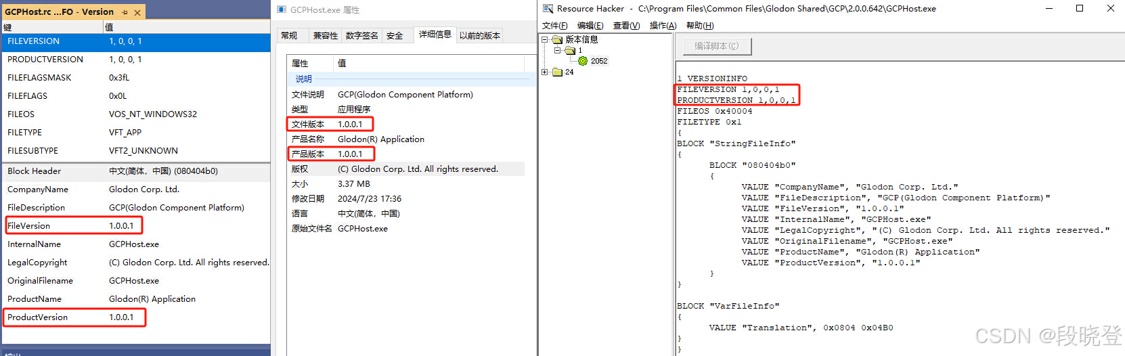Click VOS_NT_WINDOWS32 value cell
1125x356 pixels.
(153, 114)
